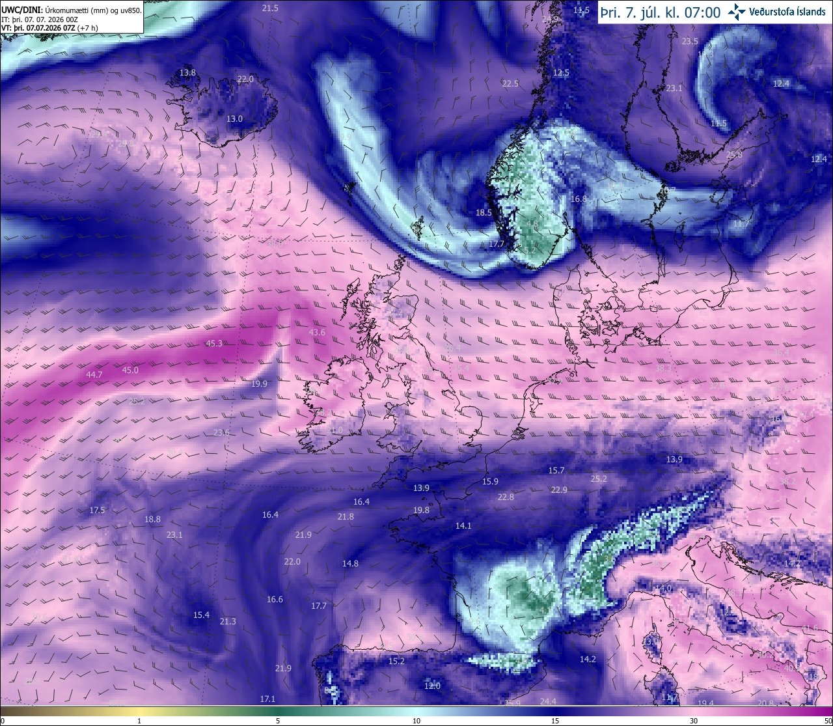Select the date label Þri. 7. júl. kl. 07:00
Image resolution: width=833 pixels, height=726 pixels.
[x=661, y=12]
